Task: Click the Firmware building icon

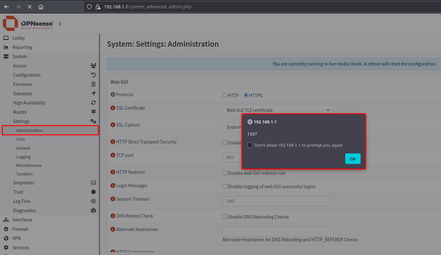Action: [93, 84]
